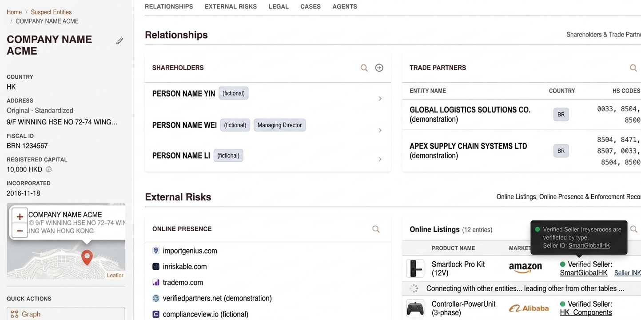Click the Amazon marketplace logo
The image size is (641, 320).
526,268
